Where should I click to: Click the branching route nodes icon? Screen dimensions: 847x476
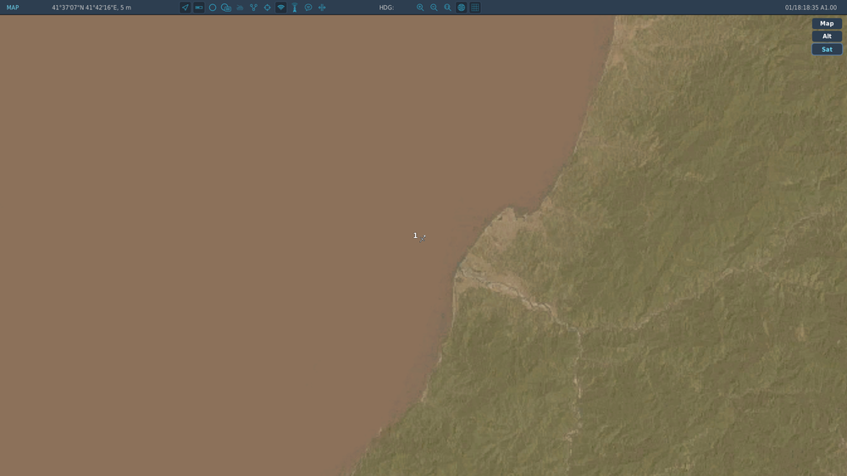coord(253,8)
